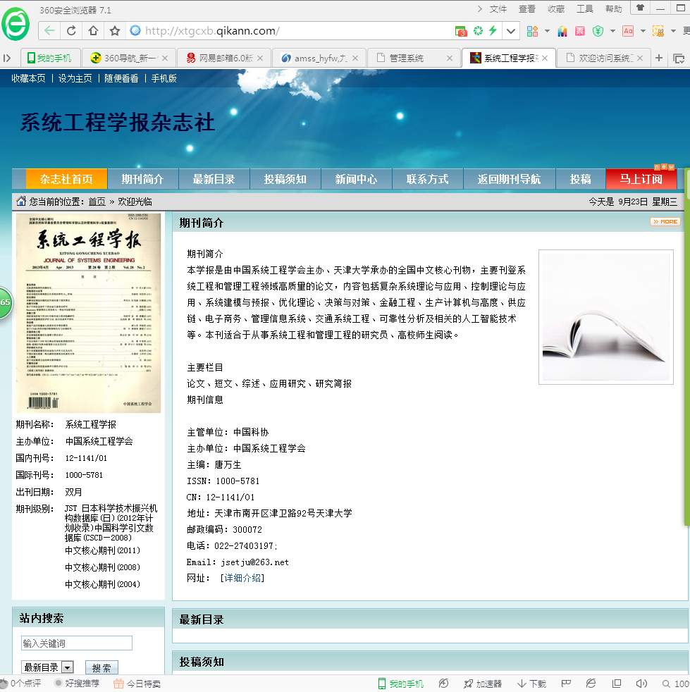Open the colorful M shopping bag extension

(x=562, y=31)
